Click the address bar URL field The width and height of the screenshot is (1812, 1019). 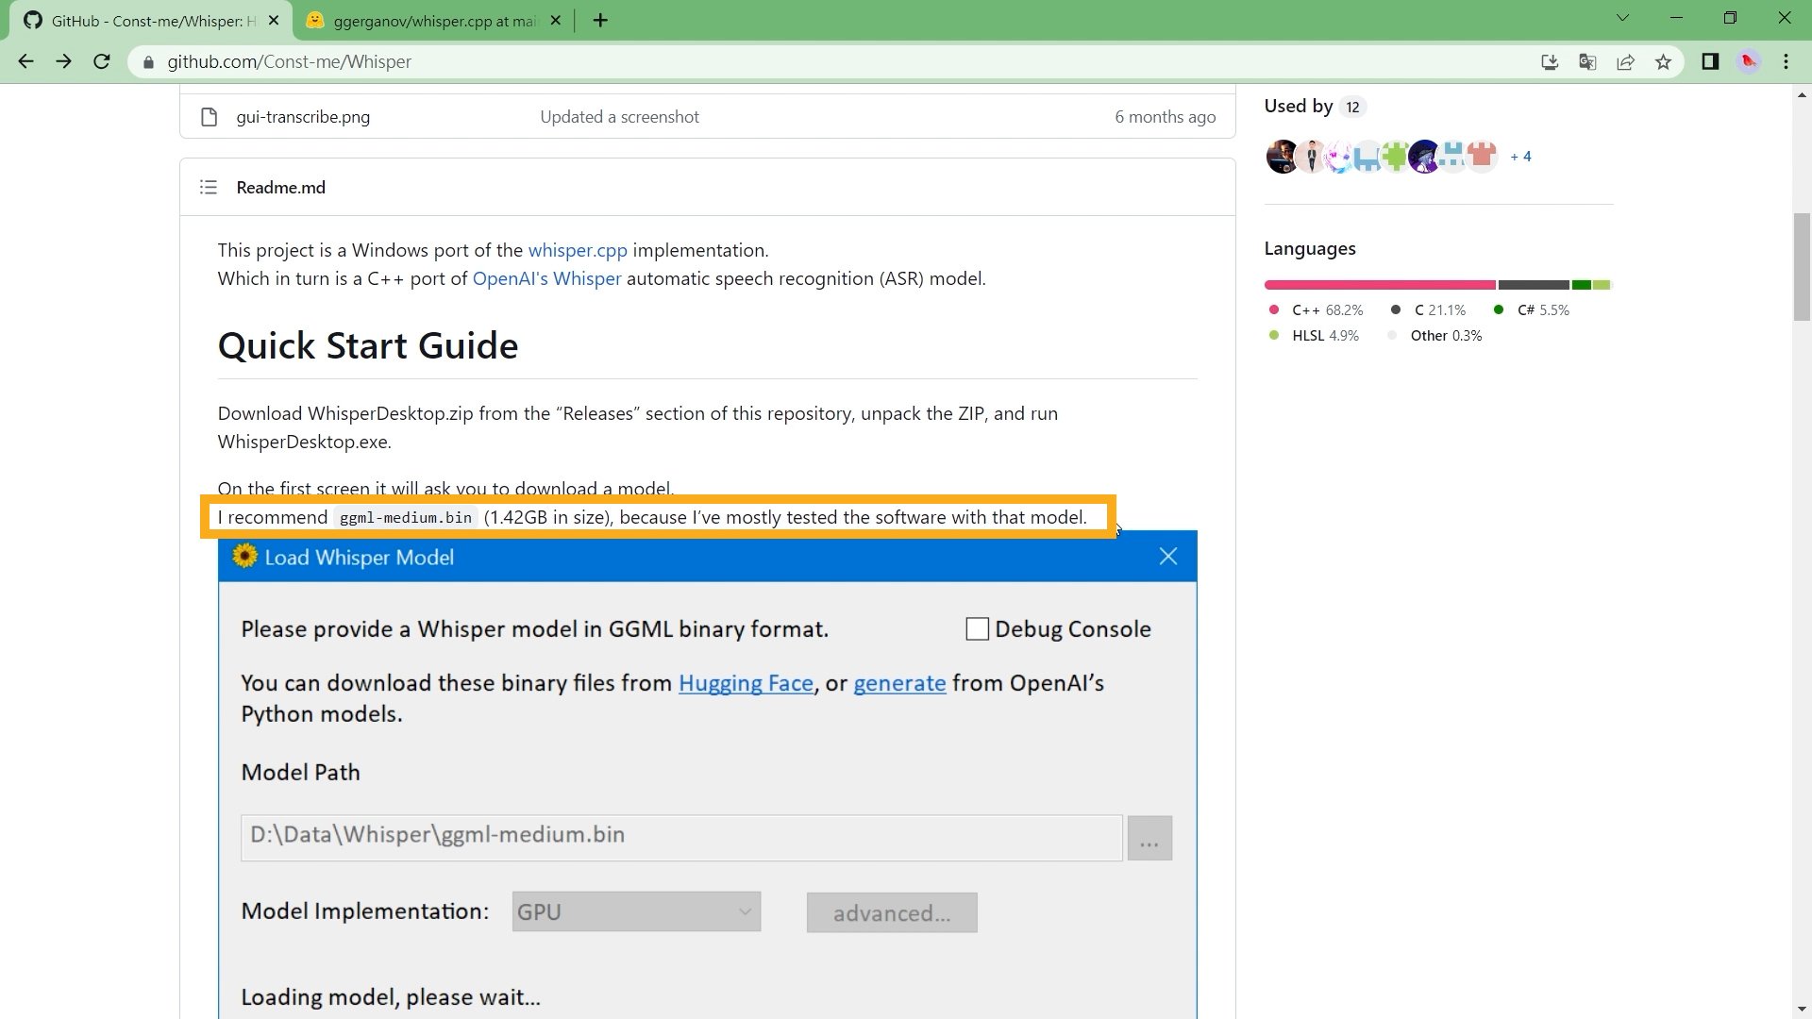click(830, 61)
